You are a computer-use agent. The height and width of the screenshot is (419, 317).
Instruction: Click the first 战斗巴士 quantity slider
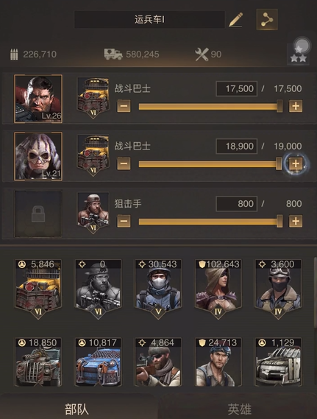click(210, 106)
